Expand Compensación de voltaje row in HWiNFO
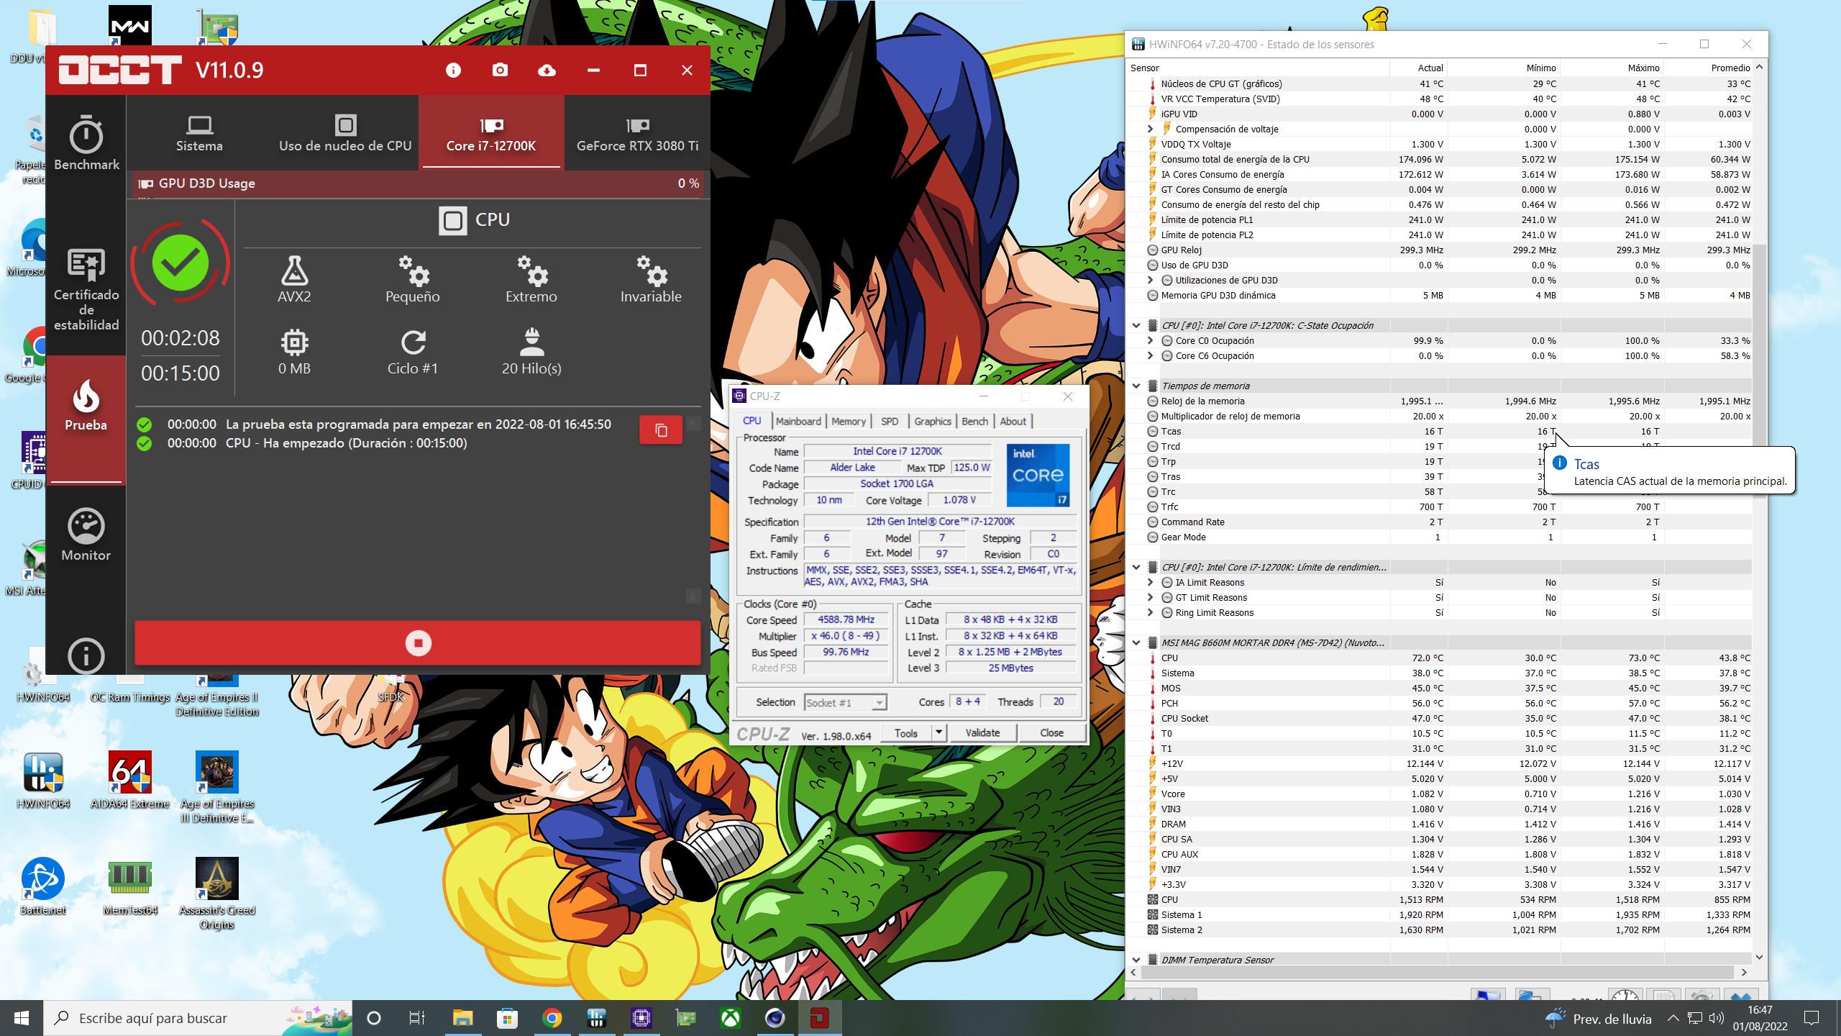Viewport: 1841px width, 1036px height. [1151, 129]
